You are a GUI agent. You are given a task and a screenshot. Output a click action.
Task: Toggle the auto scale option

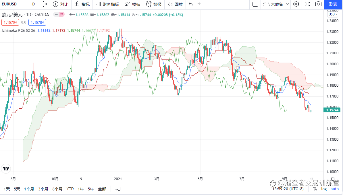point(335,189)
